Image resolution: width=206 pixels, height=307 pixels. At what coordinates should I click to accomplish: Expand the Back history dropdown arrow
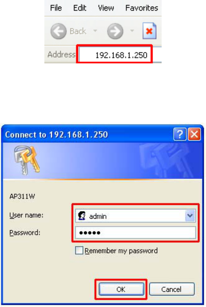[95, 31]
